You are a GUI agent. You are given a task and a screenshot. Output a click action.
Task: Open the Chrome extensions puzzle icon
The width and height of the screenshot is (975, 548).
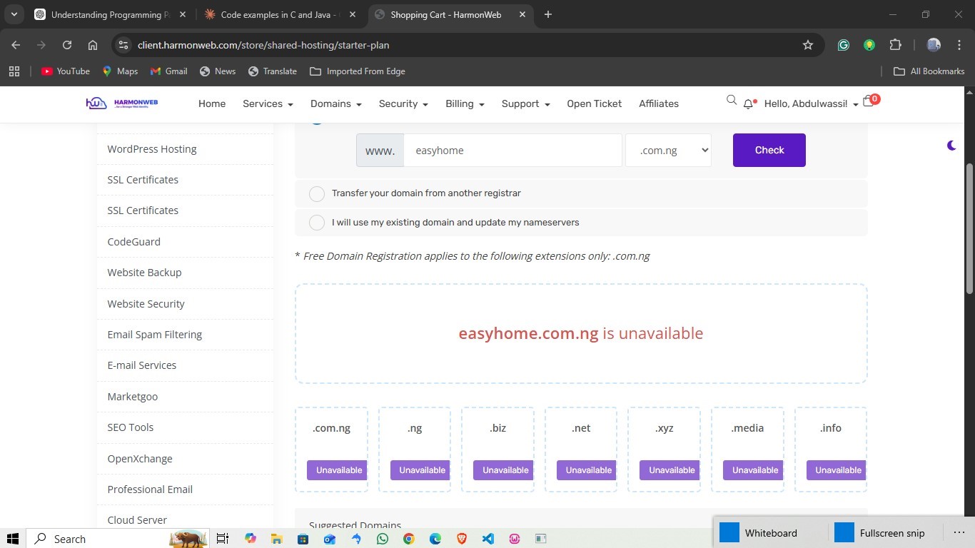click(895, 45)
